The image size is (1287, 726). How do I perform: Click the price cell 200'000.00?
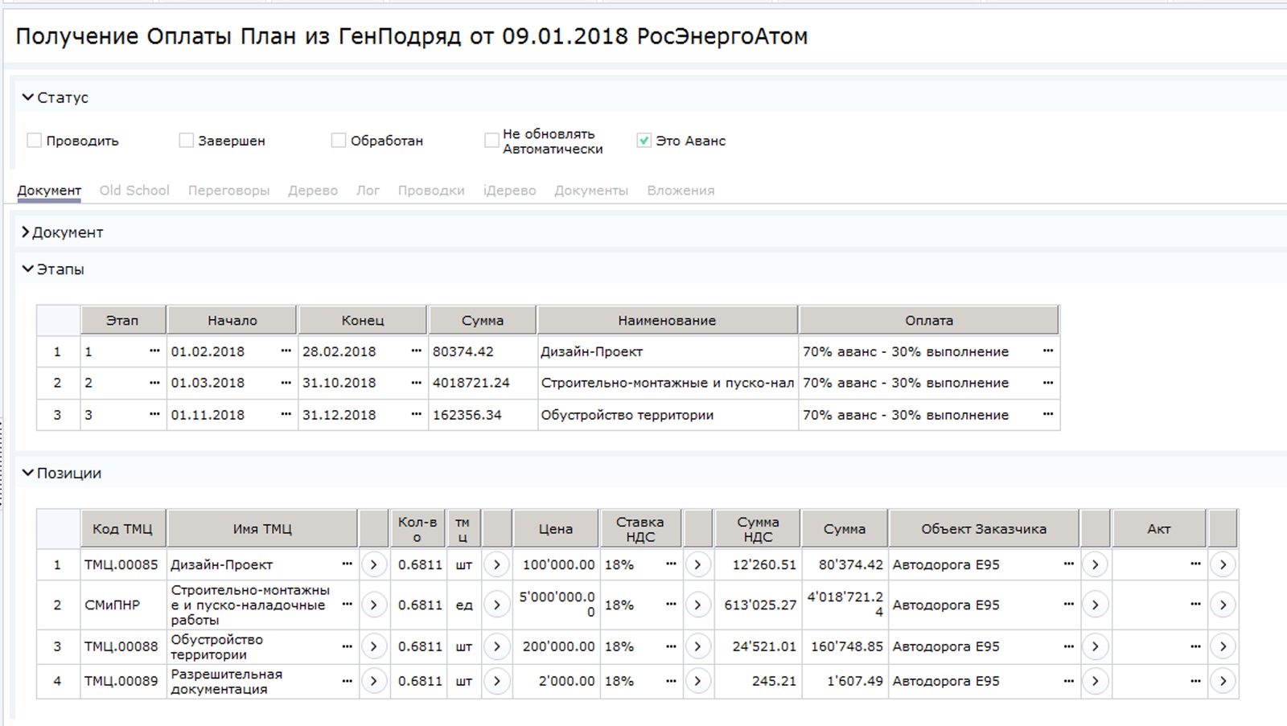(x=556, y=646)
